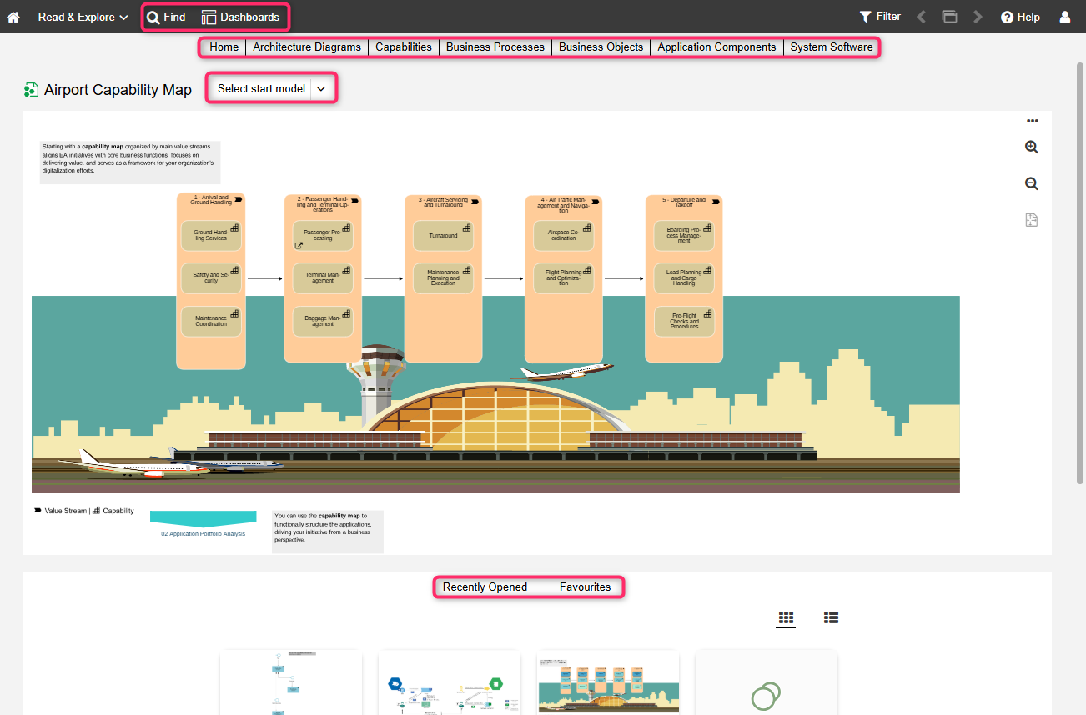Select the Terminal Management capability
The image size is (1086, 715).
[x=323, y=278]
